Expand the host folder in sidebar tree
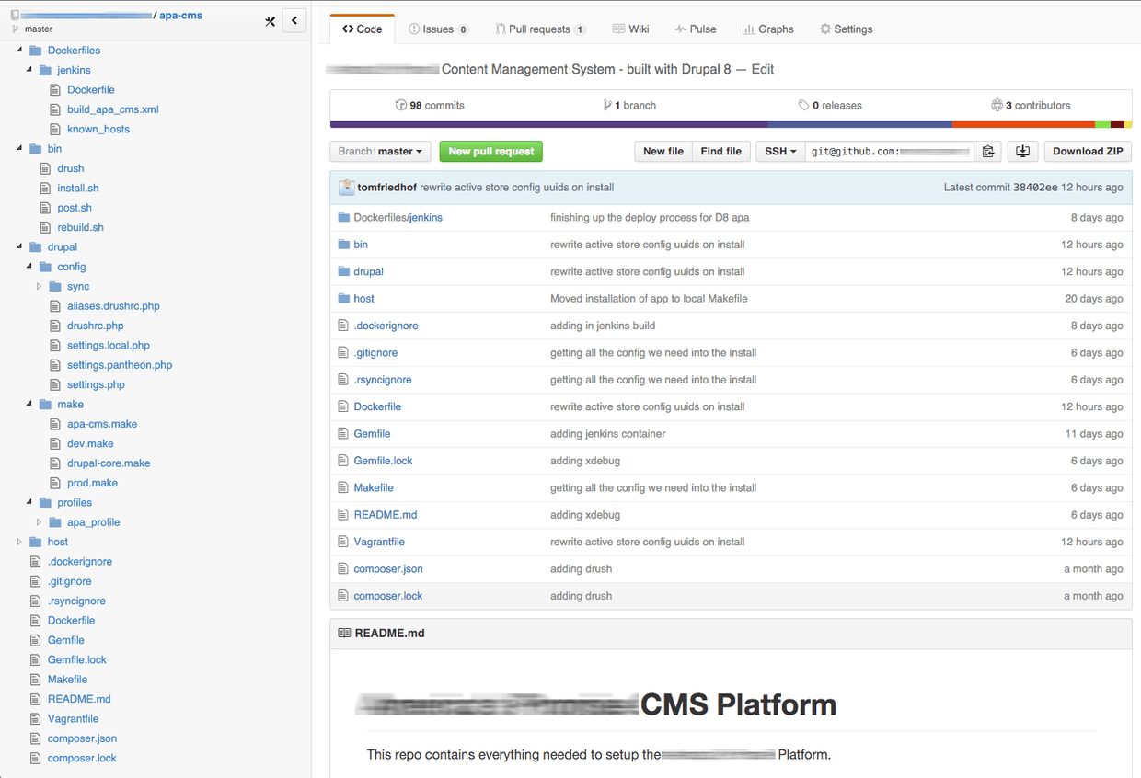Screen dimensions: 1141x778 [x=19, y=543]
